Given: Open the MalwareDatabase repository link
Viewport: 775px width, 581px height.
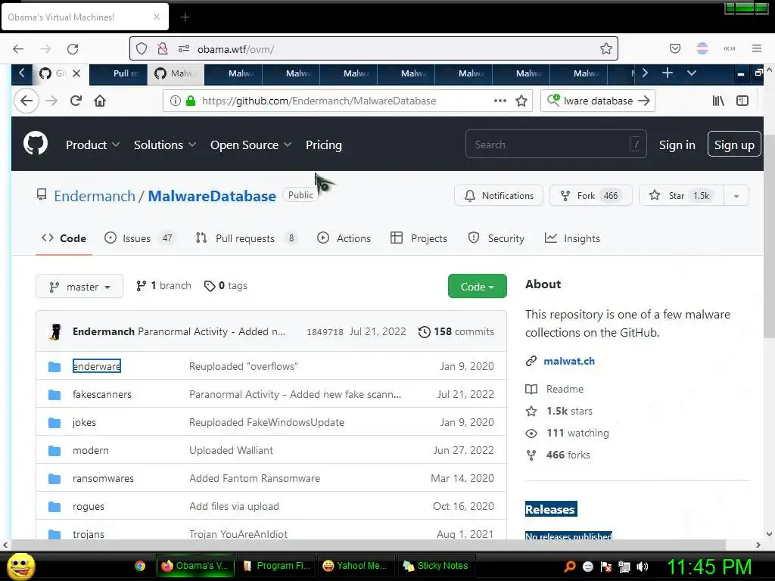Looking at the screenshot, I should (212, 196).
